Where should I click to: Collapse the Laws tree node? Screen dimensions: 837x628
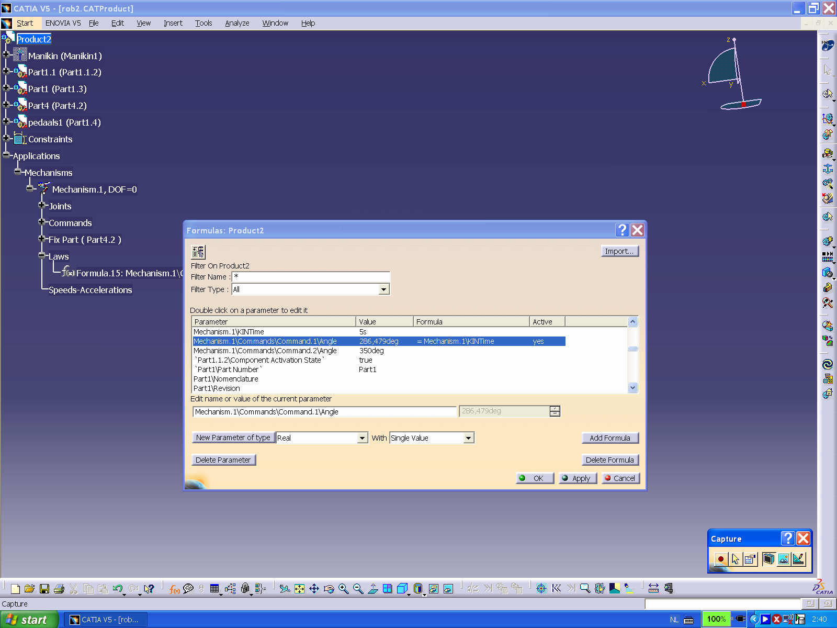(x=42, y=255)
